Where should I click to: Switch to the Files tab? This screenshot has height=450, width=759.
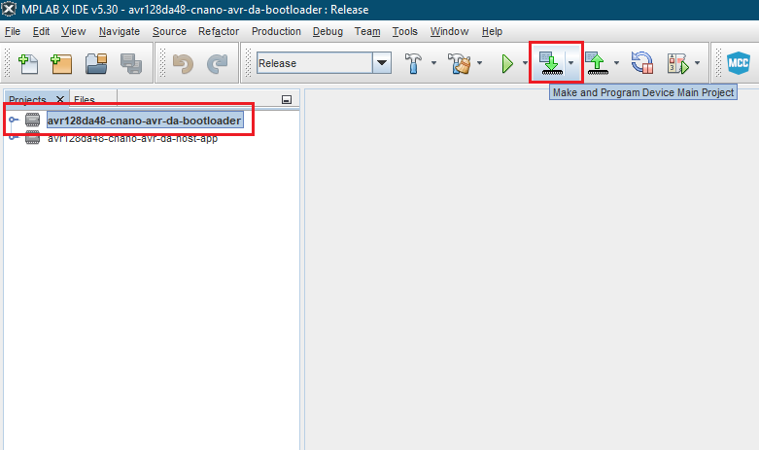[85, 100]
